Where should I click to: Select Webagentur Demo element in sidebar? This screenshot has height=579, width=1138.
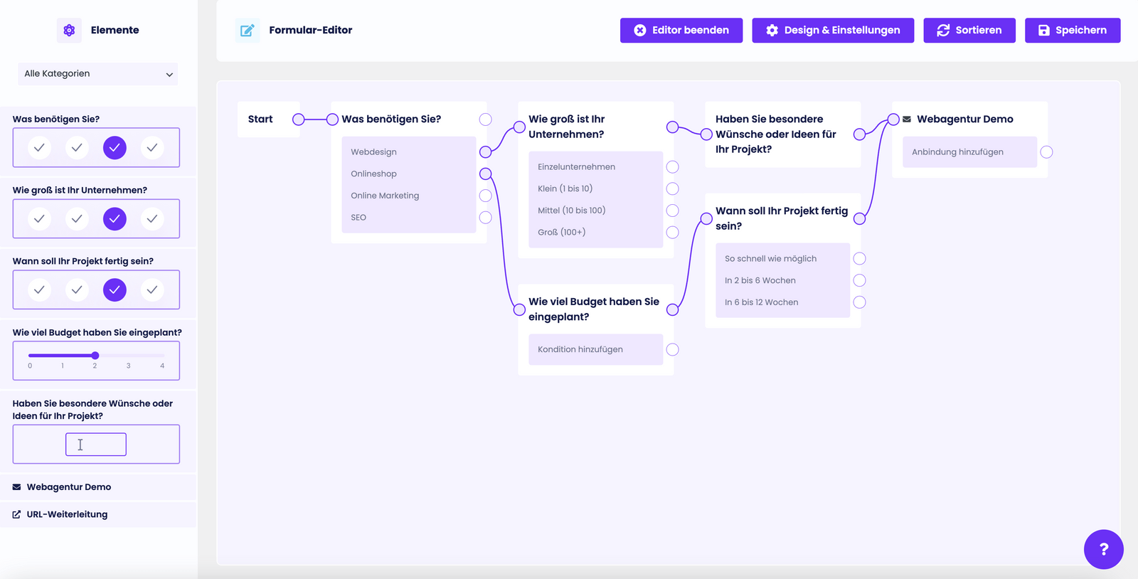point(69,487)
